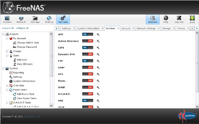Viewport: 199px width, 124px height.
Task: Expand the Groups tree node
Action: (x=7, y=51)
